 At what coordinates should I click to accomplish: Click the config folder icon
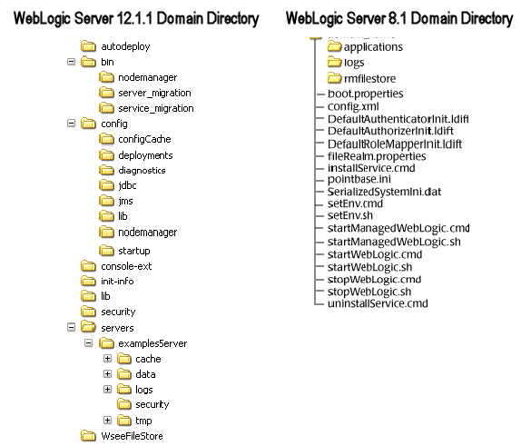88,124
